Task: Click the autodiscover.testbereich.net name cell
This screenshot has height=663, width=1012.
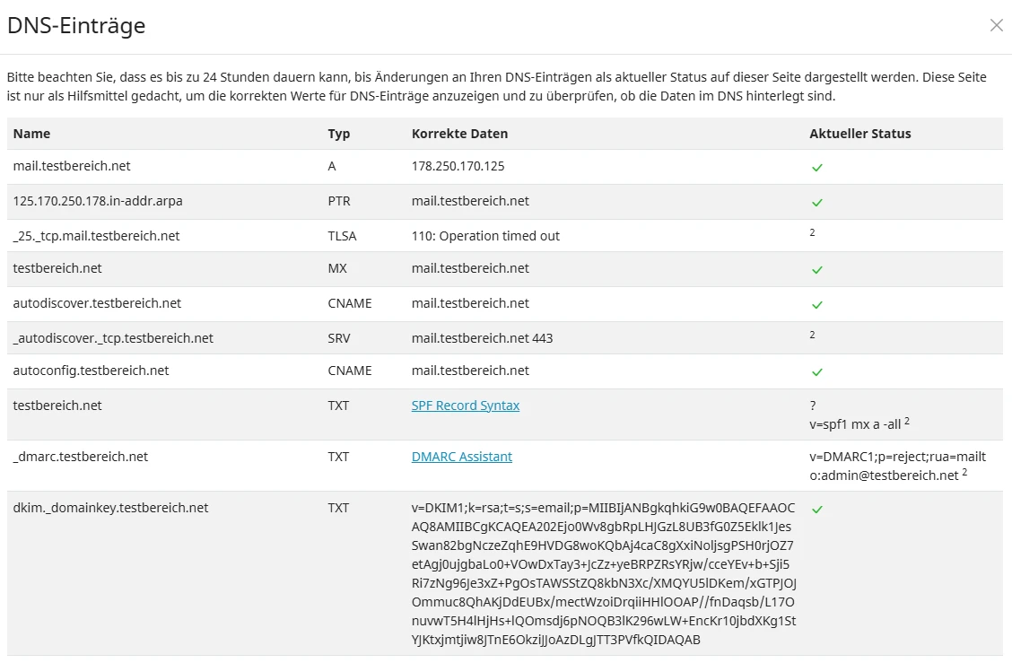Action: (x=97, y=302)
